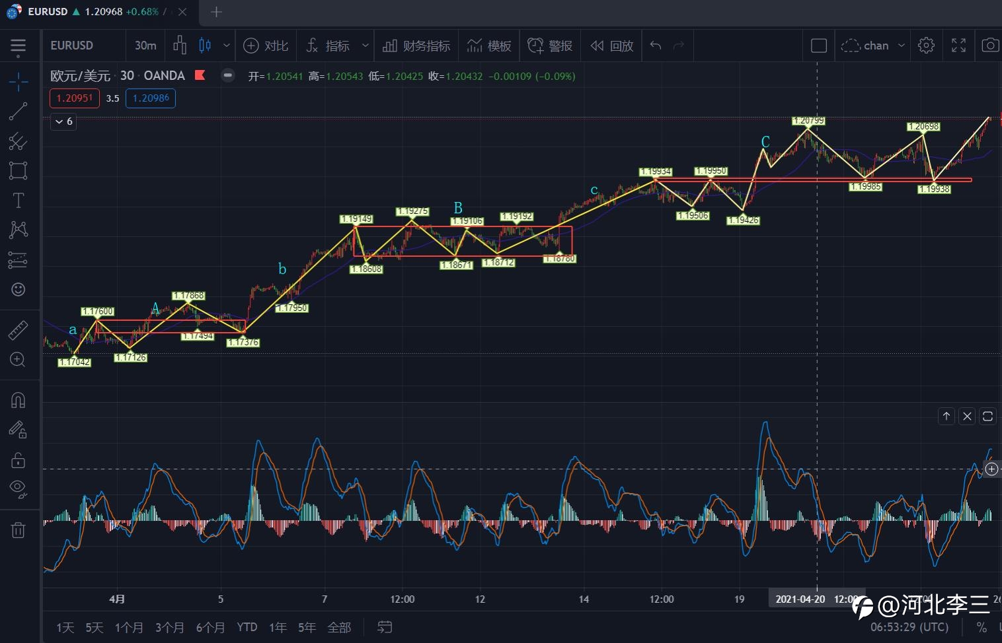This screenshot has width=1002, height=643.
Task: Toggle lock all drawing tools
Action: click(18, 460)
